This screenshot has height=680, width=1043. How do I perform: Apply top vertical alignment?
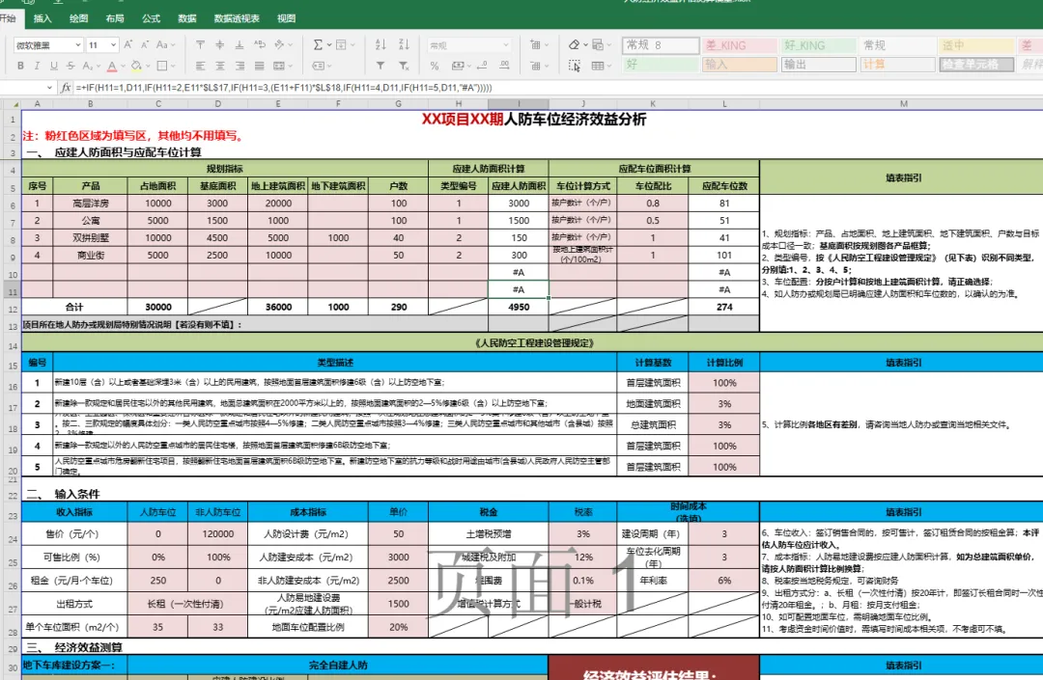tap(200, 44)
